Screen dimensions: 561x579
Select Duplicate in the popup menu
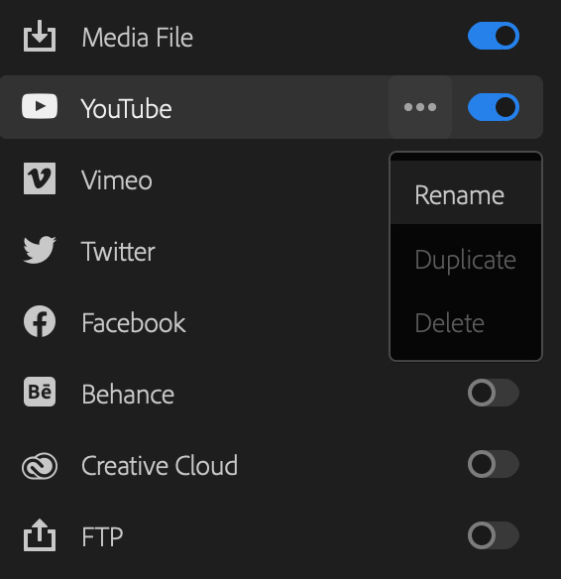[466, 260]
